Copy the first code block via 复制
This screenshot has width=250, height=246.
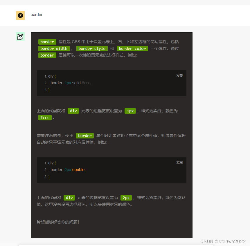click(x=180, y=75)
